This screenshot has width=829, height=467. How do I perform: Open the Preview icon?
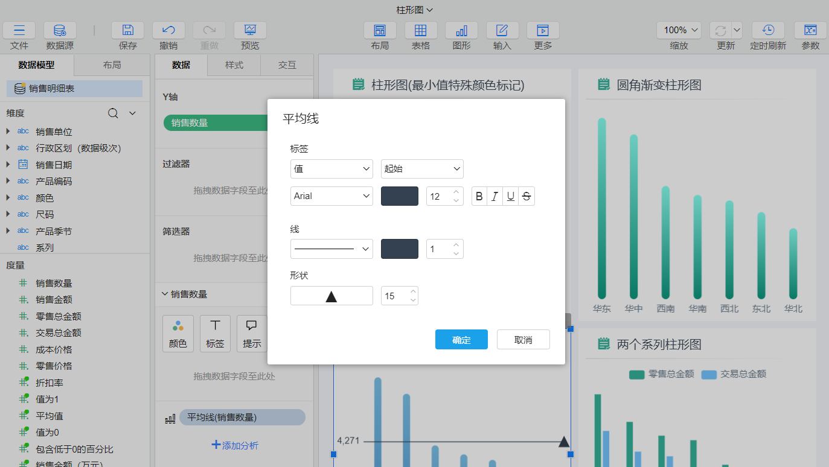pyautogui.click(x=250, y=31)
